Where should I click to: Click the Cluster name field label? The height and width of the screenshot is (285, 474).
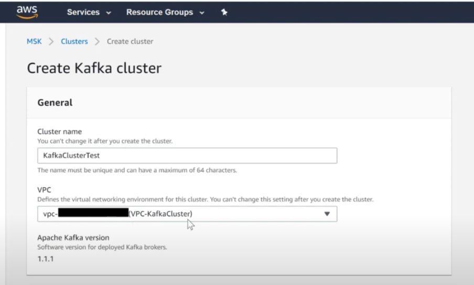coord(60,131)
